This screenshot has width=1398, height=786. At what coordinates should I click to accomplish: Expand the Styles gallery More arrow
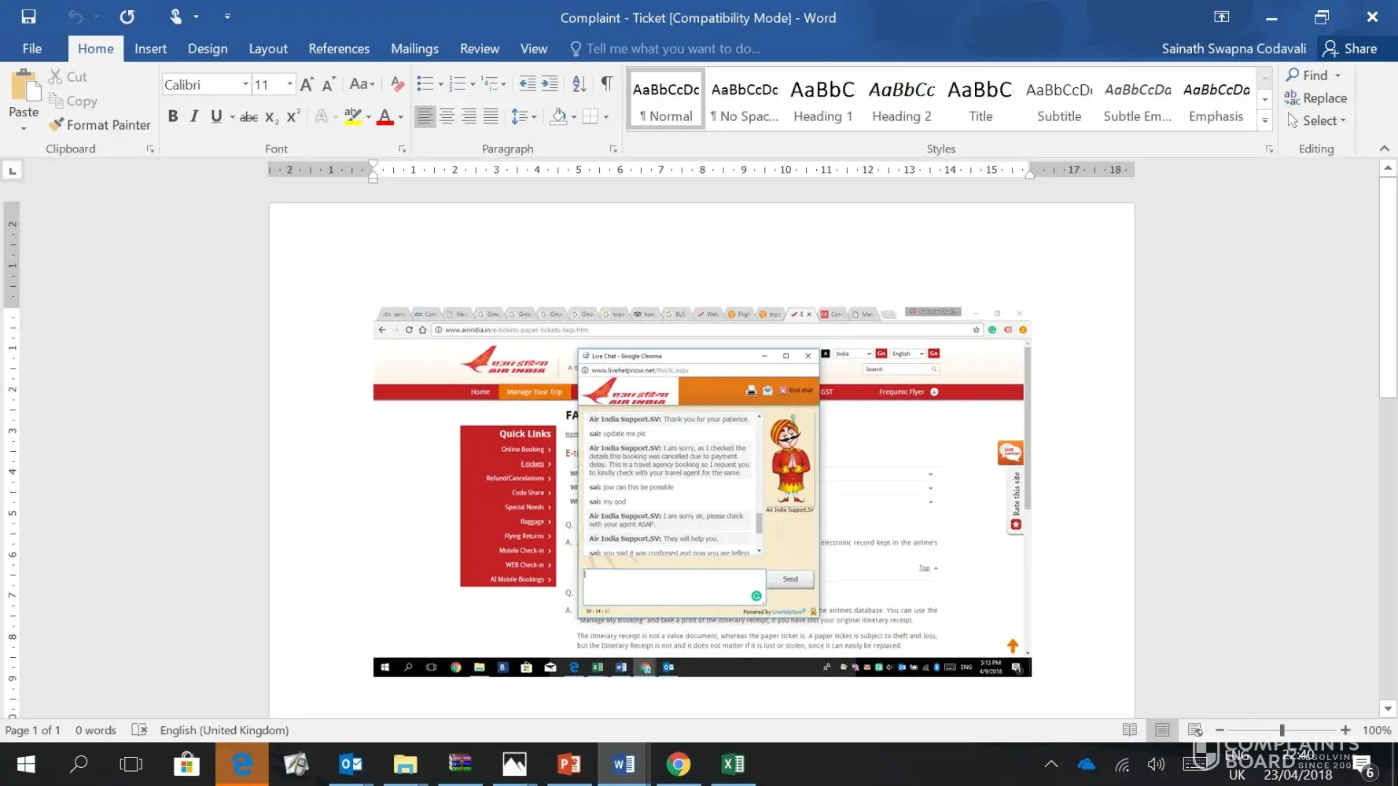tap(1265, 120)
